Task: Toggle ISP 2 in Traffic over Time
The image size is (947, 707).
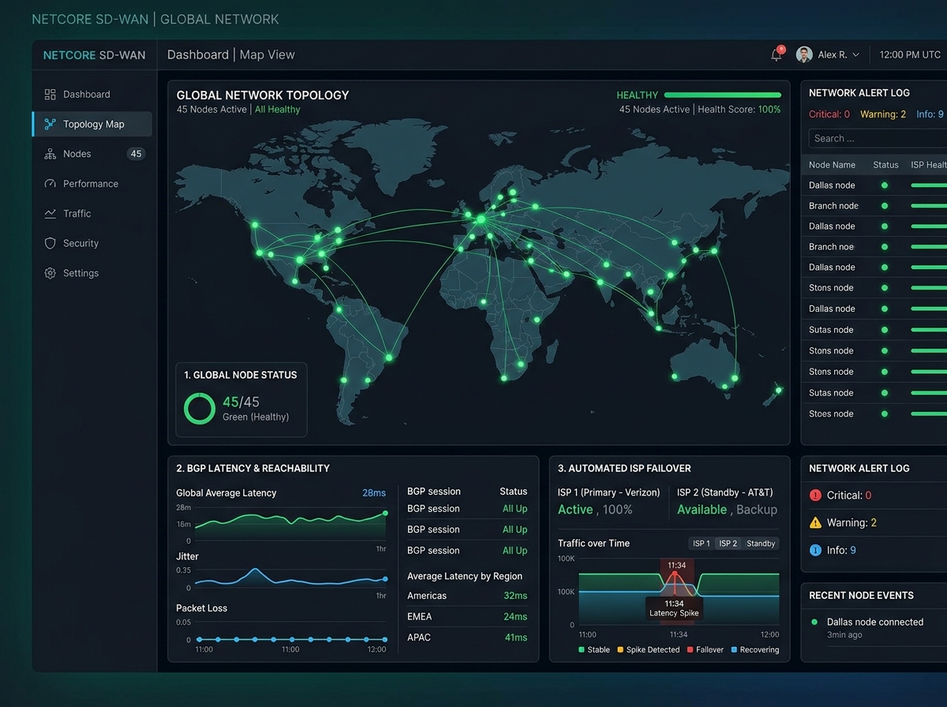Action: click(x=728, y=544)
